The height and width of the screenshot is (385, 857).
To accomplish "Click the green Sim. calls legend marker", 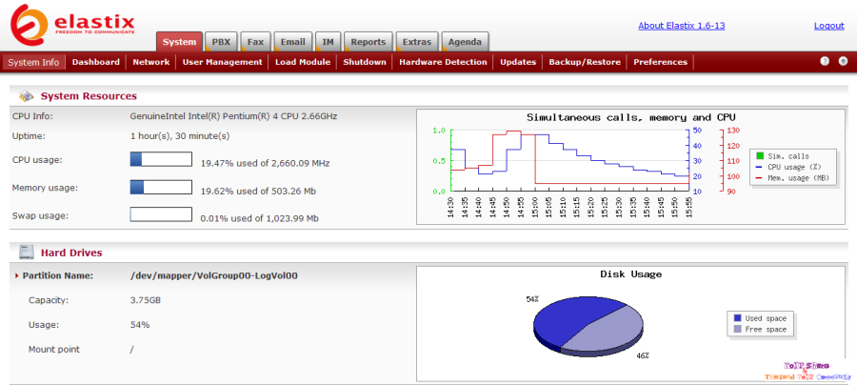I will tap(759, 155).
